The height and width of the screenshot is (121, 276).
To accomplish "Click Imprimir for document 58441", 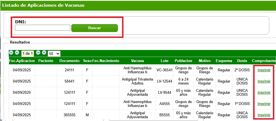I will [x=264, y=81].
